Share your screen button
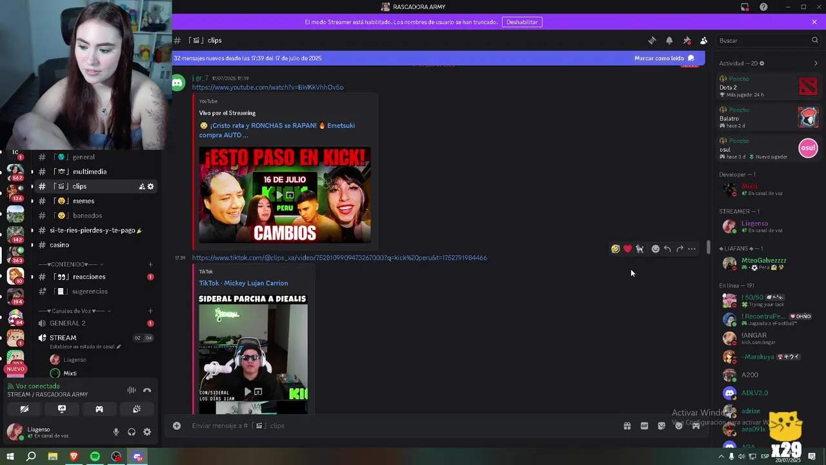 click(62, 409)
